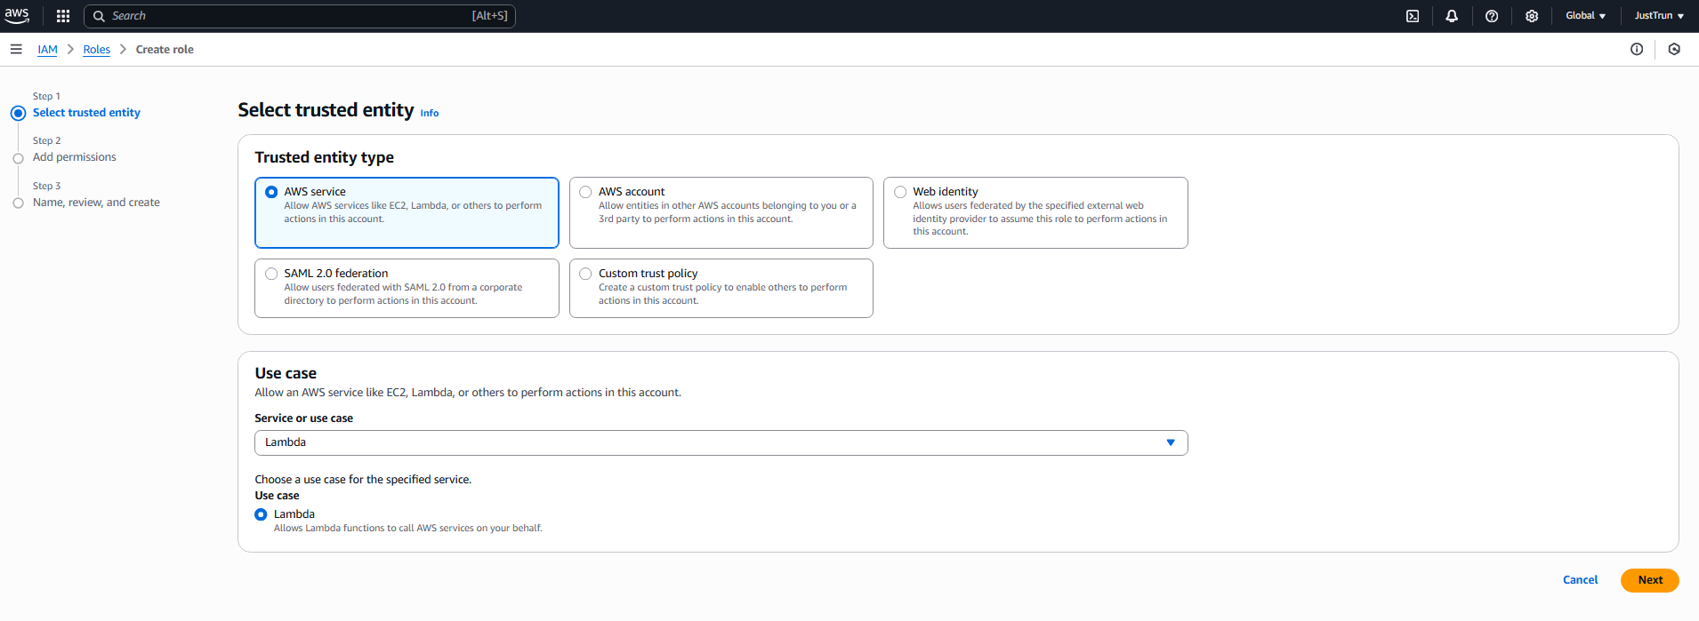Toggle the side navigation hamburger menu
This screenshot has width=1699, height=621.
[16, 50]
